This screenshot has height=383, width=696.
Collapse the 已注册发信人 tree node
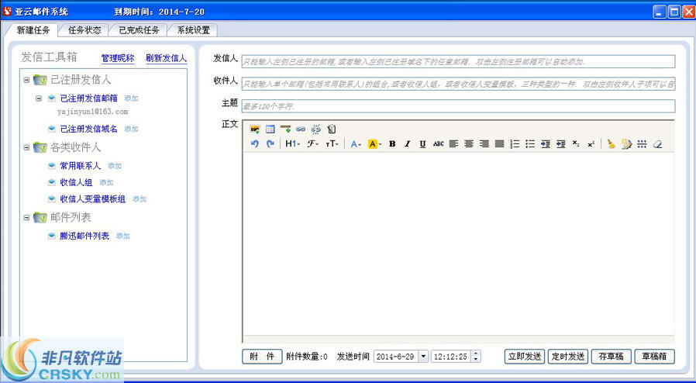26,81
